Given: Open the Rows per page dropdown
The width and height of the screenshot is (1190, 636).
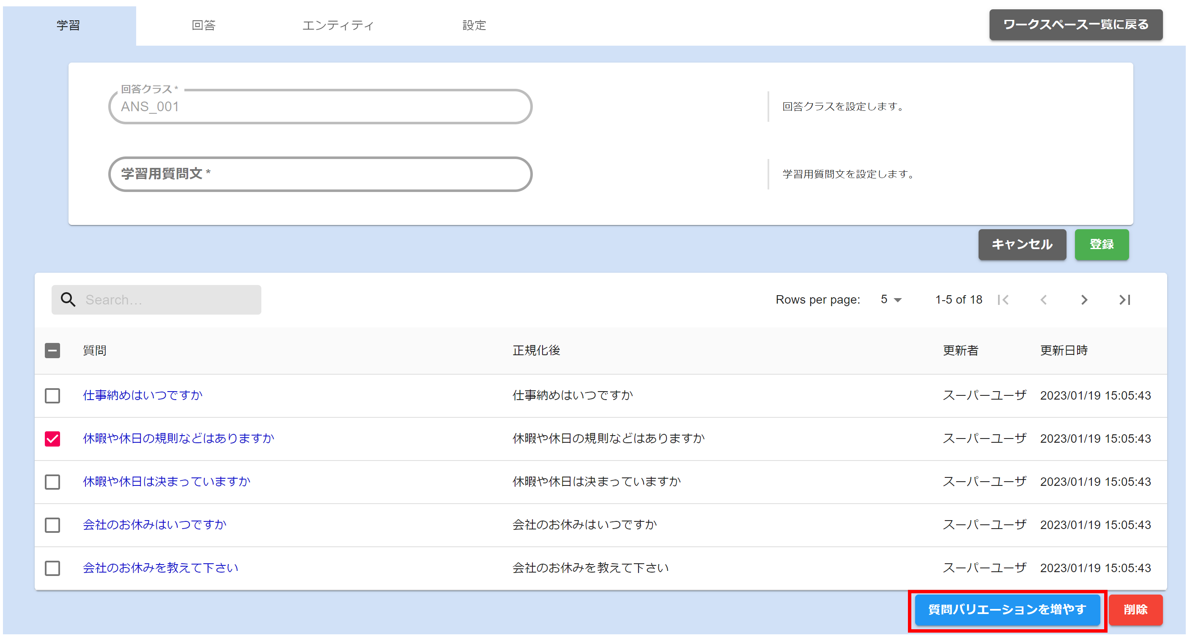Looking at the screenshot, I should (x=890, y=300).
